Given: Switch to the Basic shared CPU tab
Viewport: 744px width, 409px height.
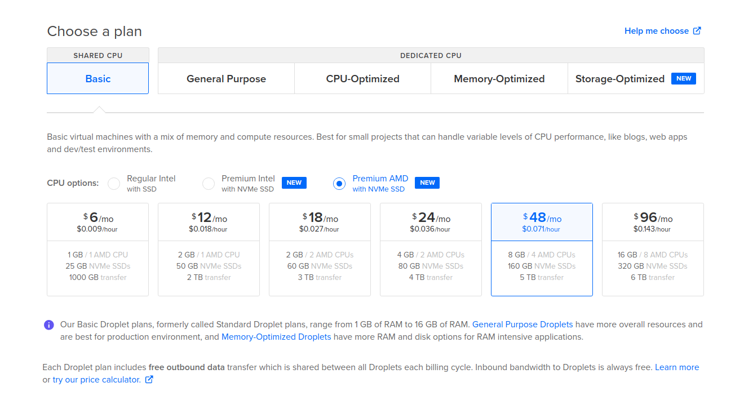Looking at the screenshot, I should pos(98,79).
